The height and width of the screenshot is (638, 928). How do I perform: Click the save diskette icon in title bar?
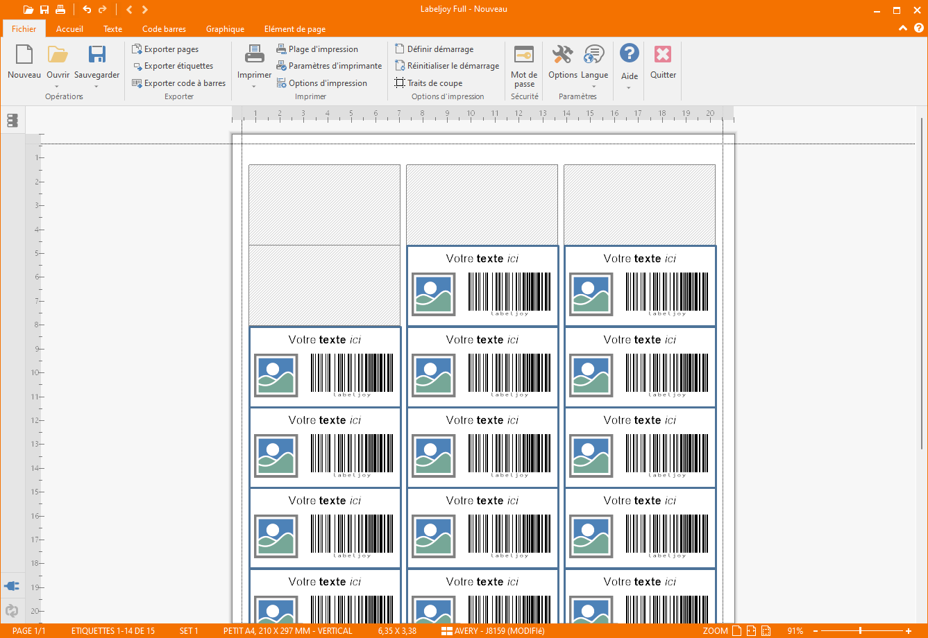point(44,10)
